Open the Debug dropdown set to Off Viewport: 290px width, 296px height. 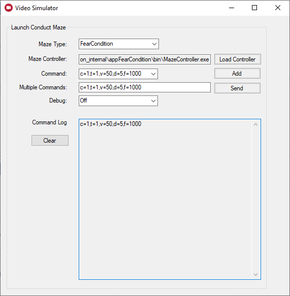[118, 101]
